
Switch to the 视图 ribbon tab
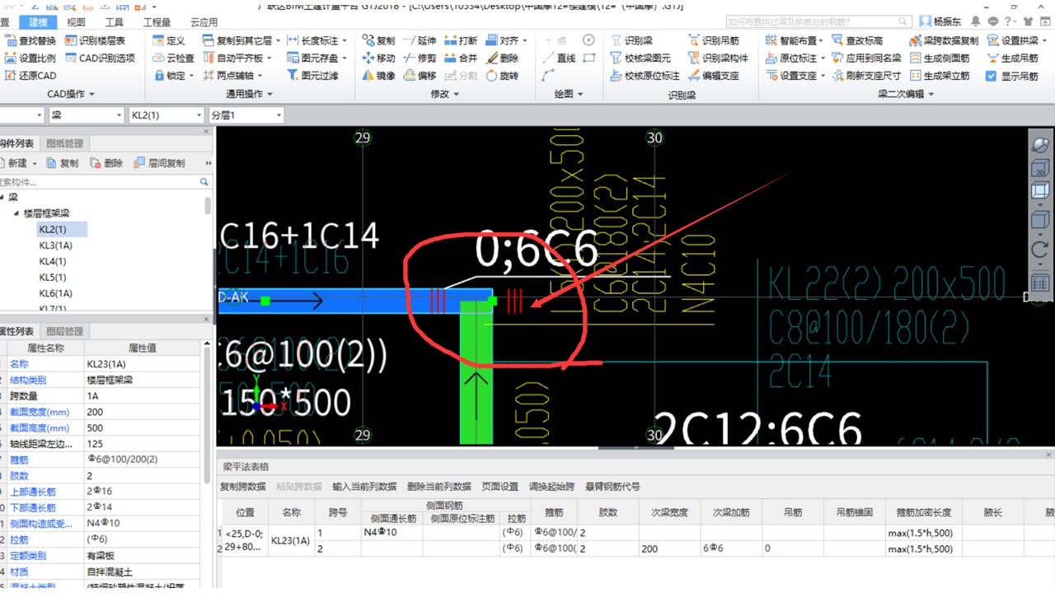point(76,22)
